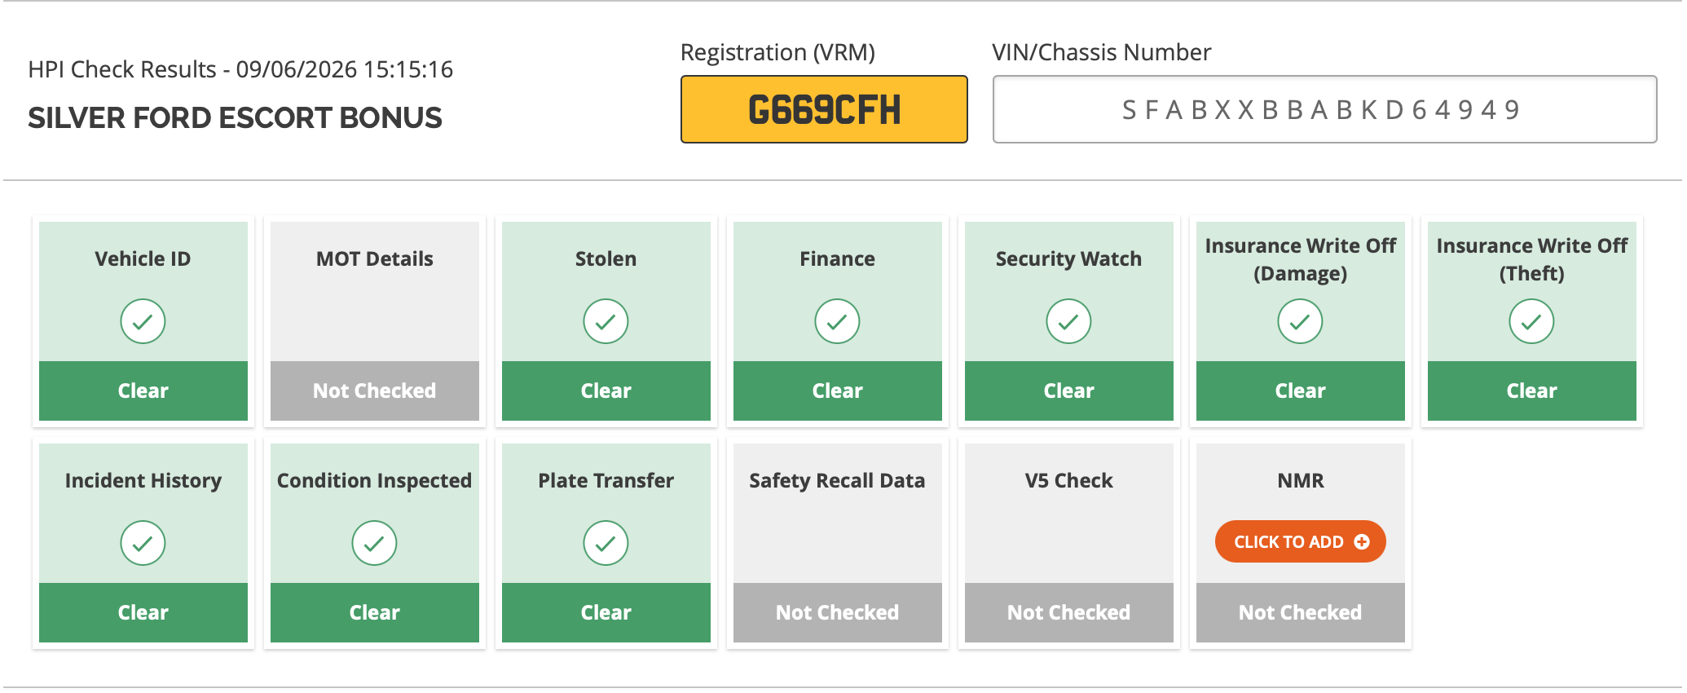This screenshot has width=1687, height=693.
Task: Click the Condition Inspected tick icon
Action: tap(374, 543)
